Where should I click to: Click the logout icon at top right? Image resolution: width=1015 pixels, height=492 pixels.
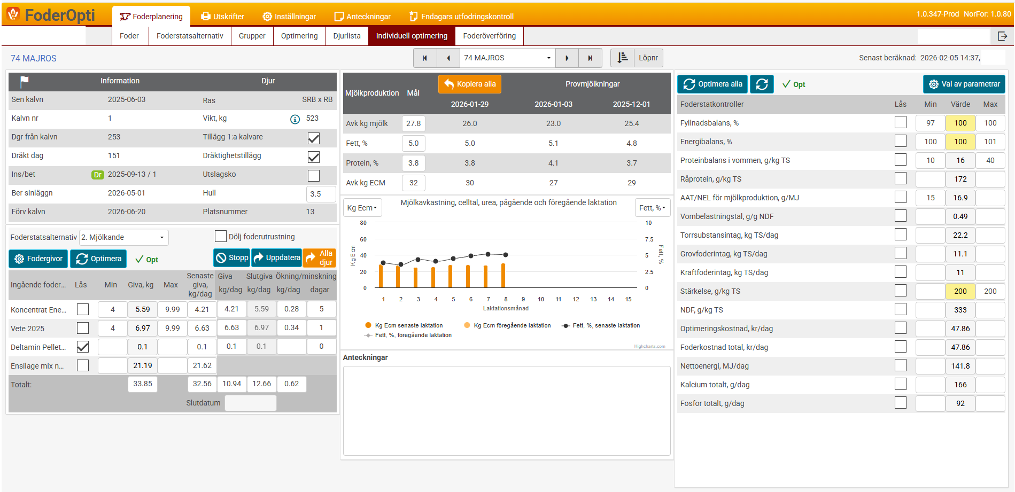[1002, 36]
